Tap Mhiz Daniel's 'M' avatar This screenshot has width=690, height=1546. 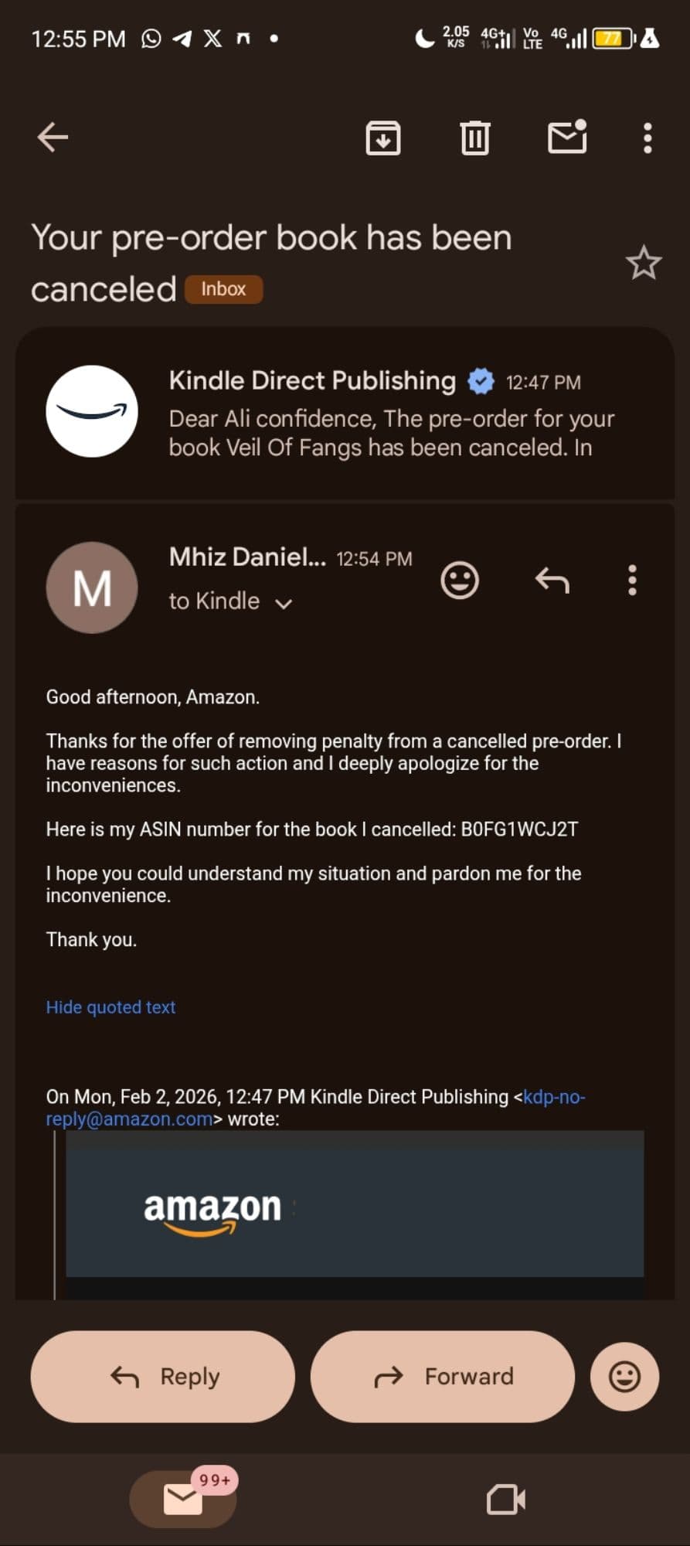pos(92,587)
